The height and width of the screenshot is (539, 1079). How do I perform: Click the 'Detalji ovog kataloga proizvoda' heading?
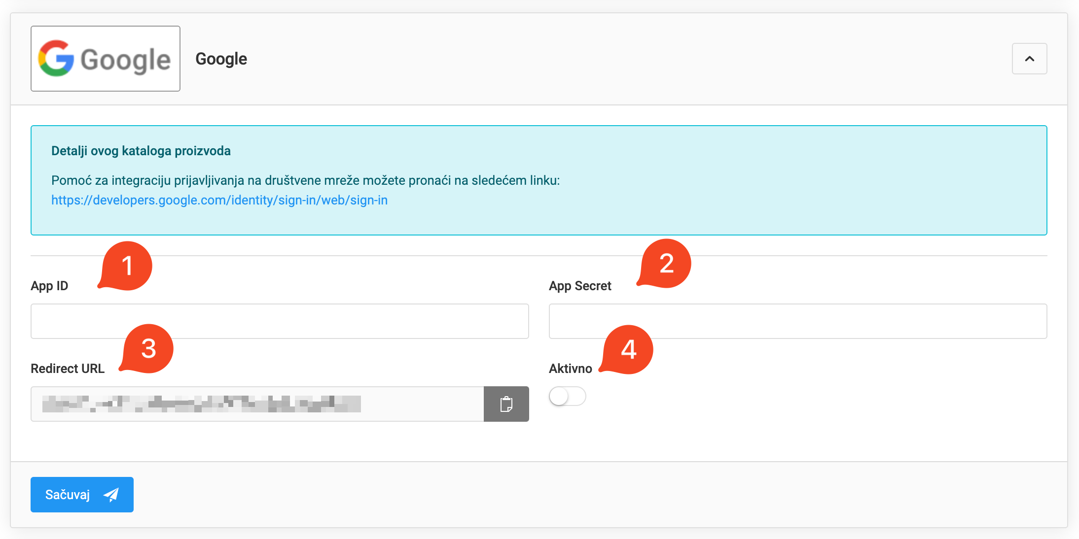(x=141, y=151)
